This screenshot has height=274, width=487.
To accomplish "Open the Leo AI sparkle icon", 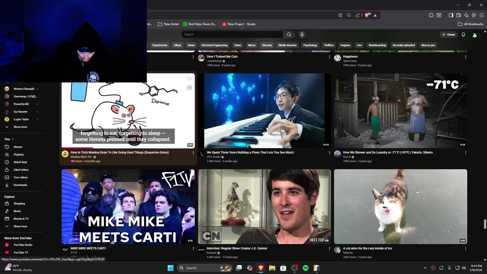I will [466, 15].
